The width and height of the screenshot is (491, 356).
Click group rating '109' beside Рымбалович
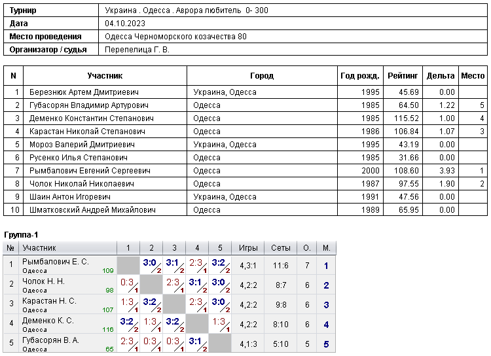tap(108, 271)
